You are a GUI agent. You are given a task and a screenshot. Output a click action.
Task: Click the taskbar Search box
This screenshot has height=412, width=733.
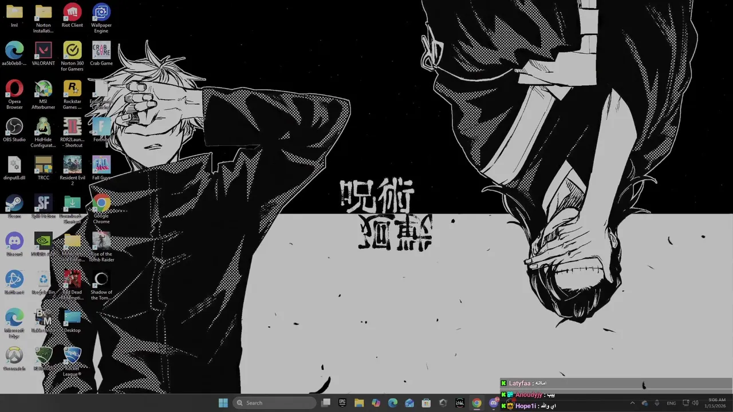pyautogui.click(x=275, y=403)
